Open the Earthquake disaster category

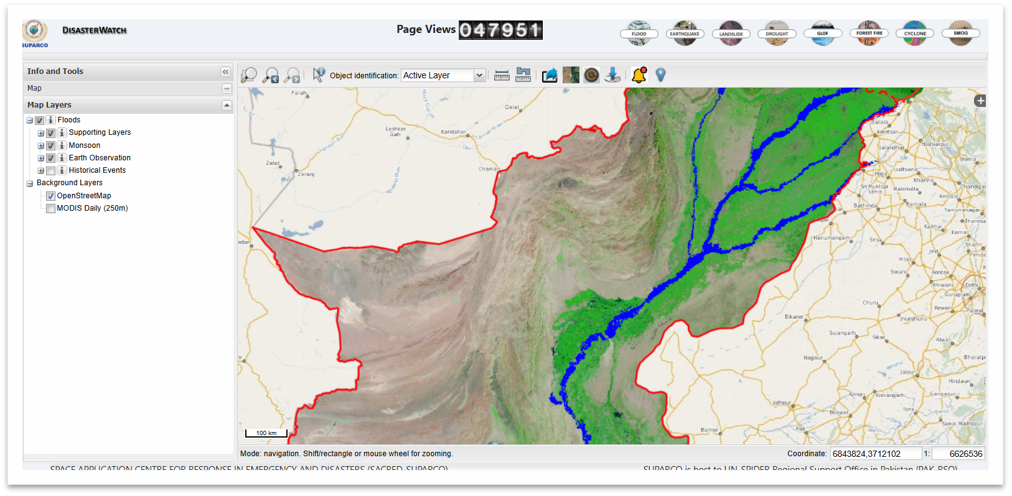tap(685, 34)
